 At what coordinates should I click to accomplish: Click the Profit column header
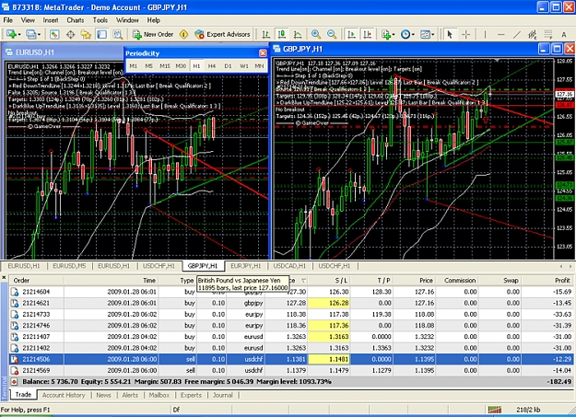pos(548,281)
